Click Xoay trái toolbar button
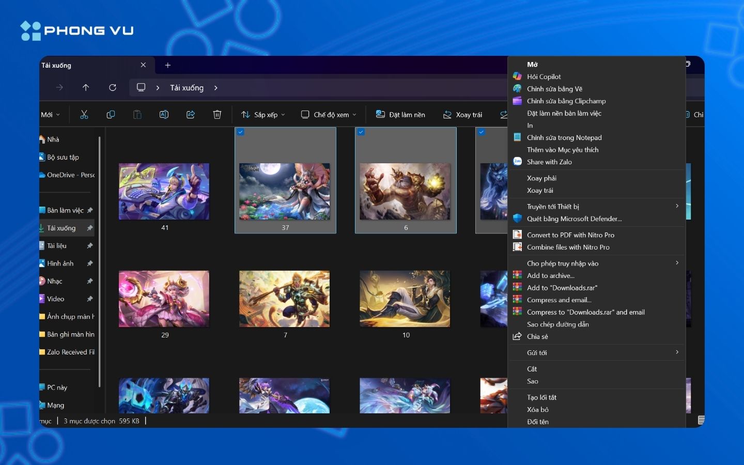The image size is (744, 465). (x=462, y=115)
